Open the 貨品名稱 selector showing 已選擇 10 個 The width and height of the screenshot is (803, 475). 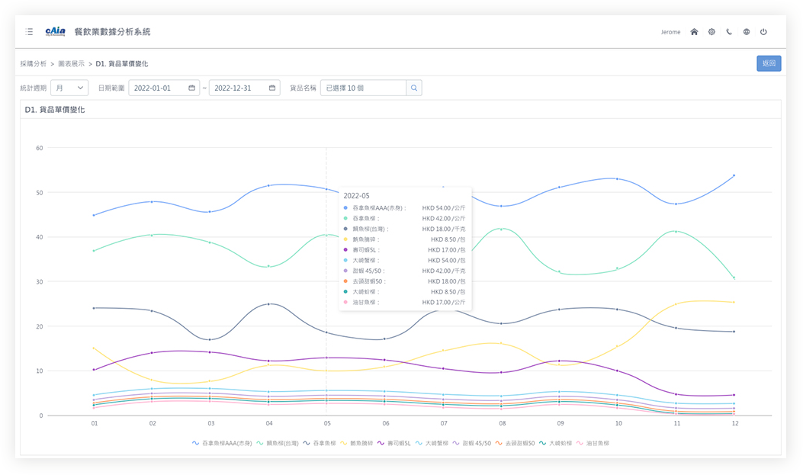click(x=363, y=88)
